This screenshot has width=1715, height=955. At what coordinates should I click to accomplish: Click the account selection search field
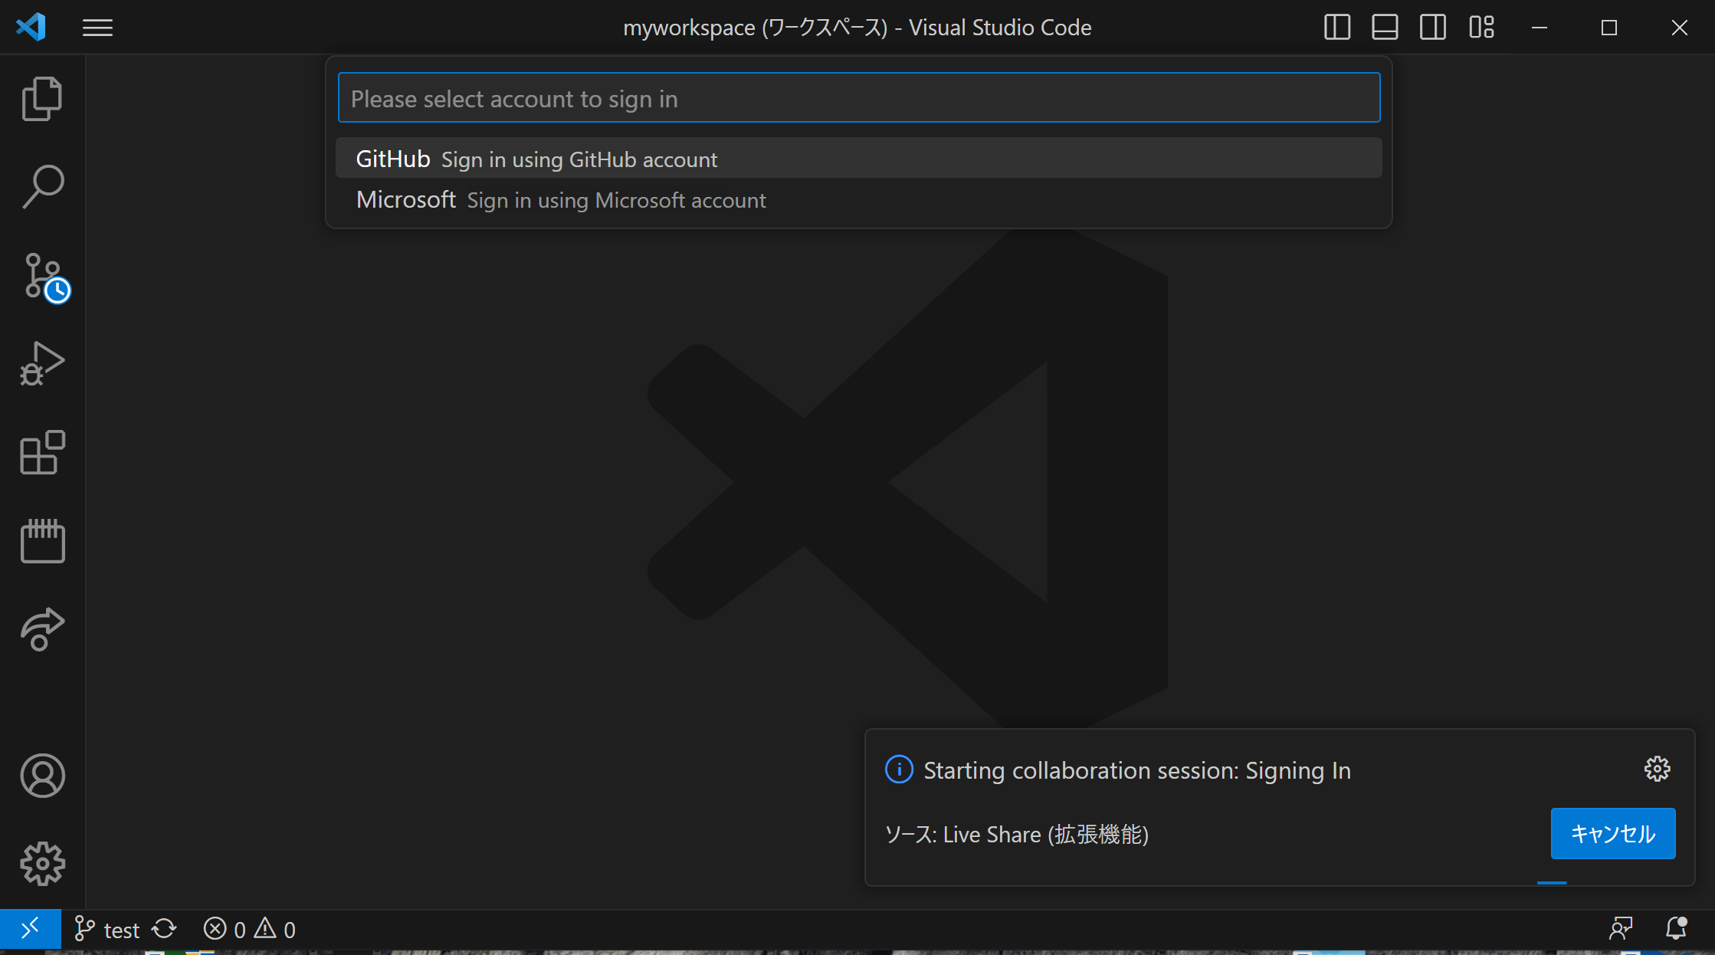click(x=859, y=98)
